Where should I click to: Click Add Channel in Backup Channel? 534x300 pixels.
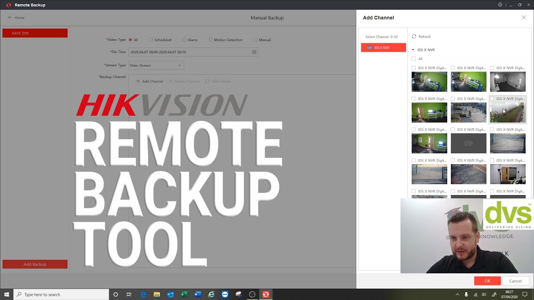[x=149, y=81]
